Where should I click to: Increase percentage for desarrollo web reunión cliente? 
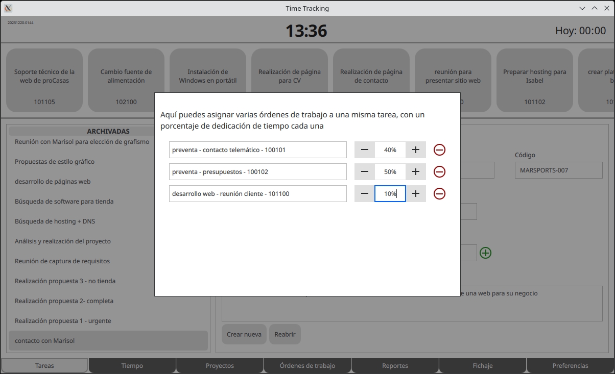pyautogui.click(x=416, y=193)
